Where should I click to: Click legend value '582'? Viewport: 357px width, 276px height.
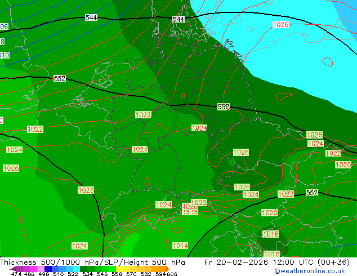146,274
